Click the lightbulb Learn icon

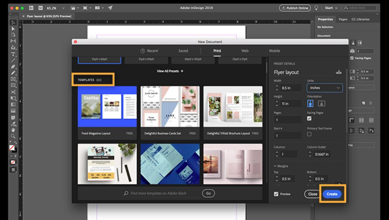316,8
